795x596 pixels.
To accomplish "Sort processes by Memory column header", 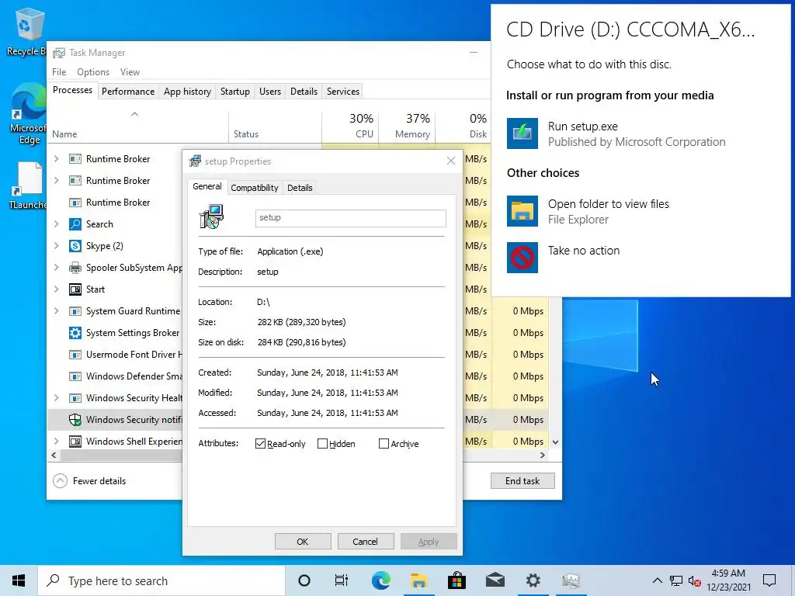I will tap(407, 126).
